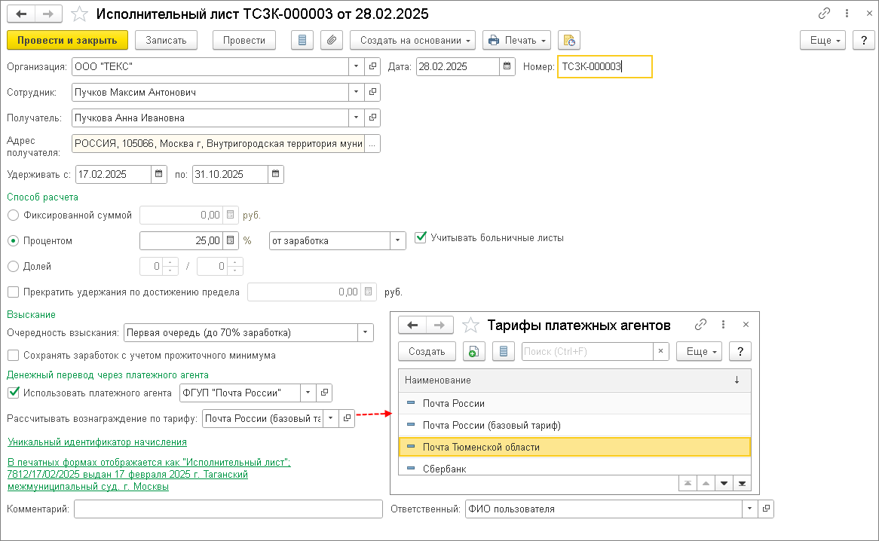This screenshot has width=879, height=541.
Task: Click Создать in tariffs window
Action: tap(427, 351)
